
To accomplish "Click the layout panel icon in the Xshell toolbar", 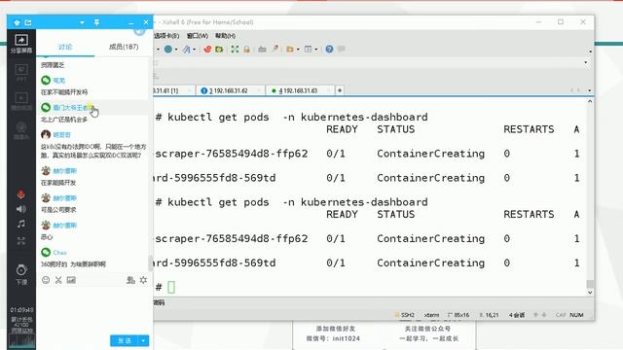I will [x=308, y=50].
